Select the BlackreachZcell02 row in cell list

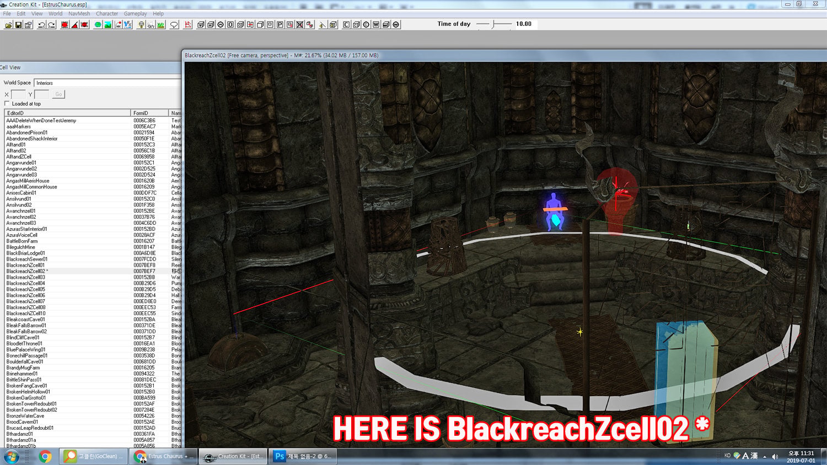(x=93, y=271)
